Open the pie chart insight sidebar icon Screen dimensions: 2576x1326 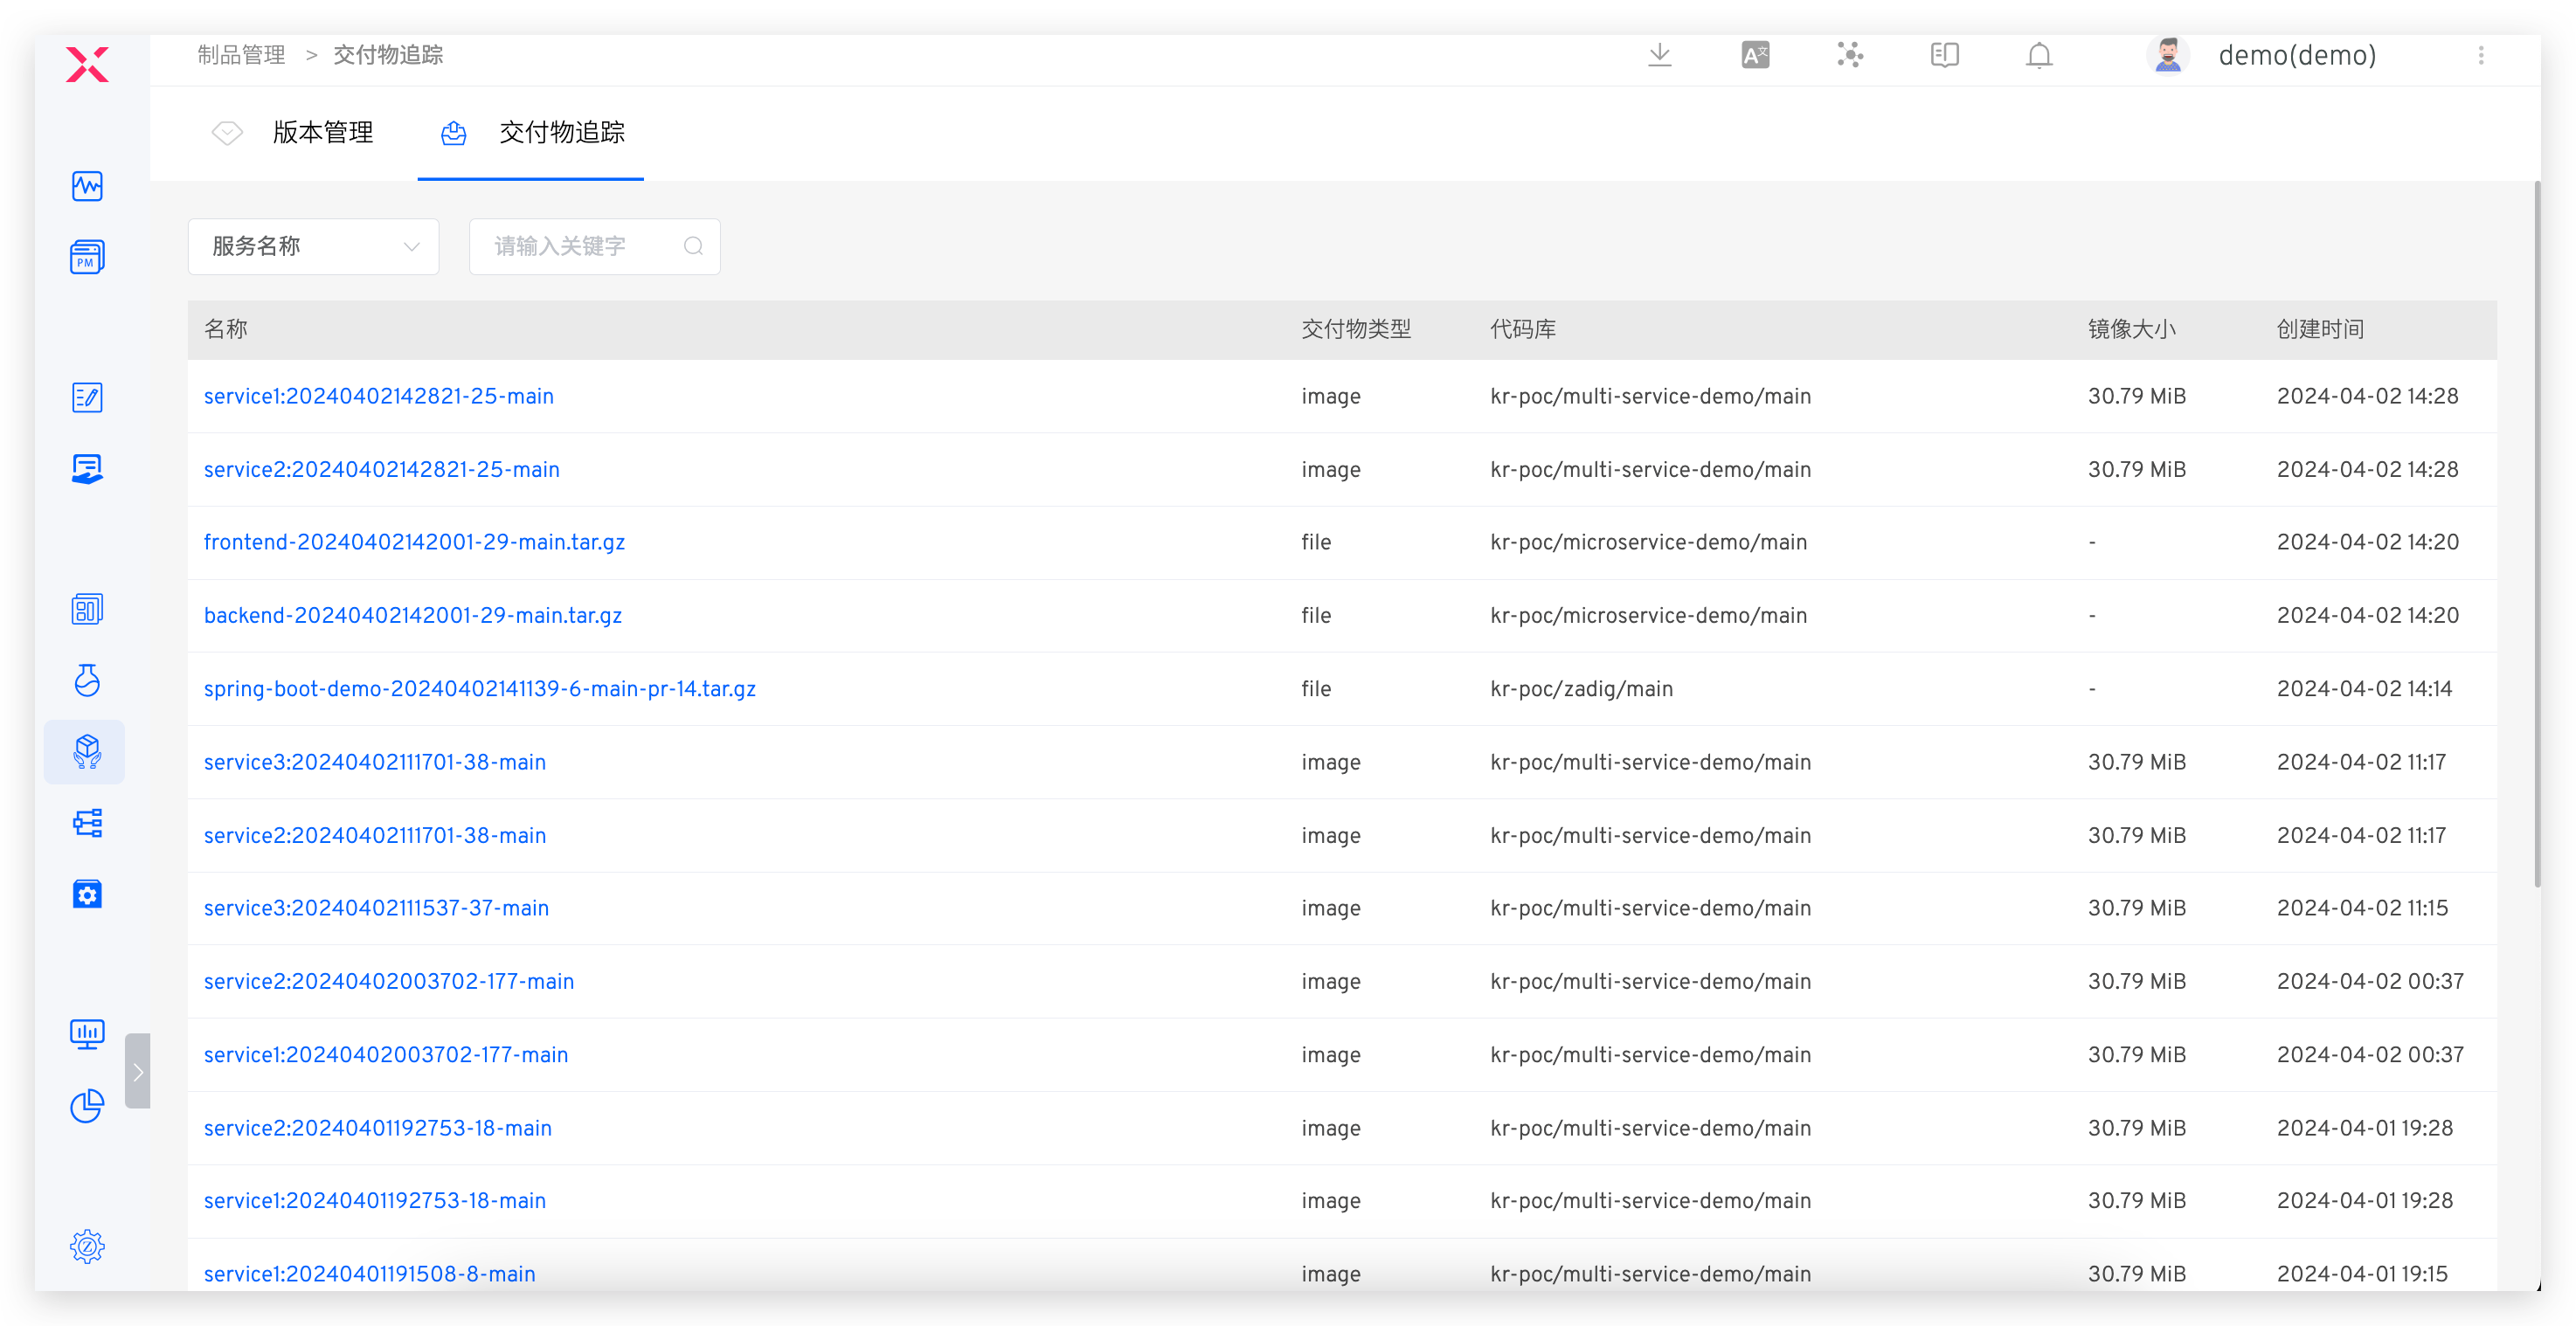[x=87, y=1105]
